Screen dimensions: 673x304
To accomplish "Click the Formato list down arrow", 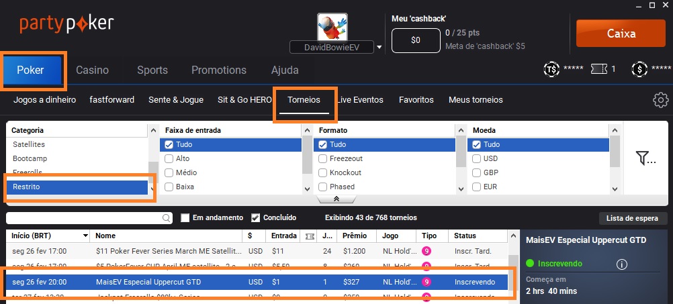I will click(461, 189).
